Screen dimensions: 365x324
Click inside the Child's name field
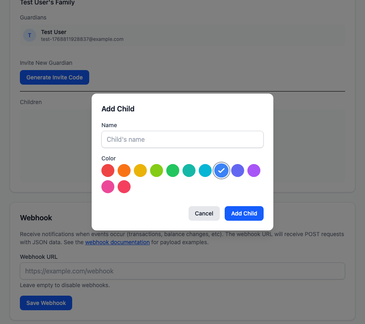(x=182, y=139)
